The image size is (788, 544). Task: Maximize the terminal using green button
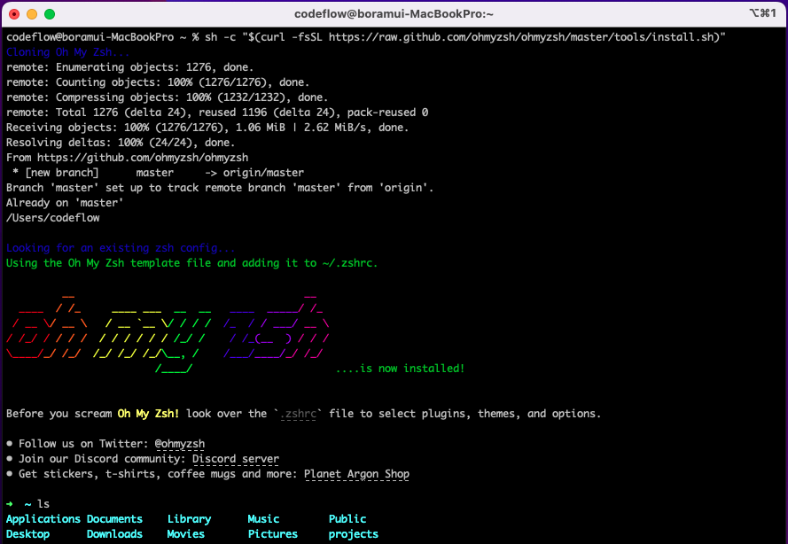[x=50, y=14]
